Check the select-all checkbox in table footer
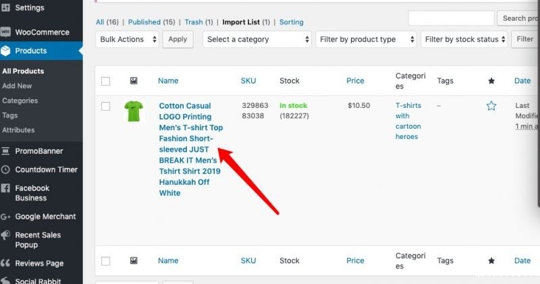This screenshot has height=284, width=540. (x=105, y=260)
